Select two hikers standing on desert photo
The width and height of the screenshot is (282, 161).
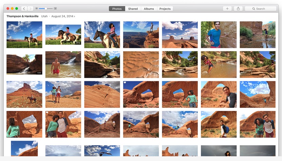(63, 94)
